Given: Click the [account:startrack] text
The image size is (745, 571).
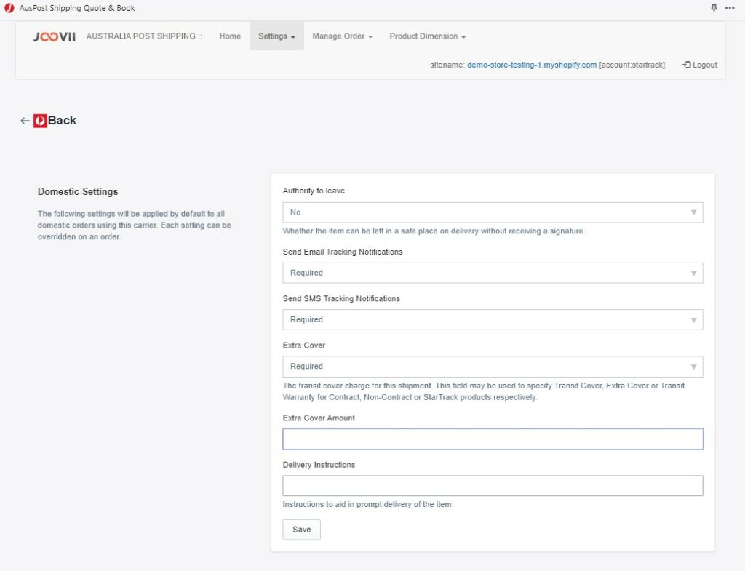Looking at the screenshot, I should pyautogui.click(x=632, y=65).
